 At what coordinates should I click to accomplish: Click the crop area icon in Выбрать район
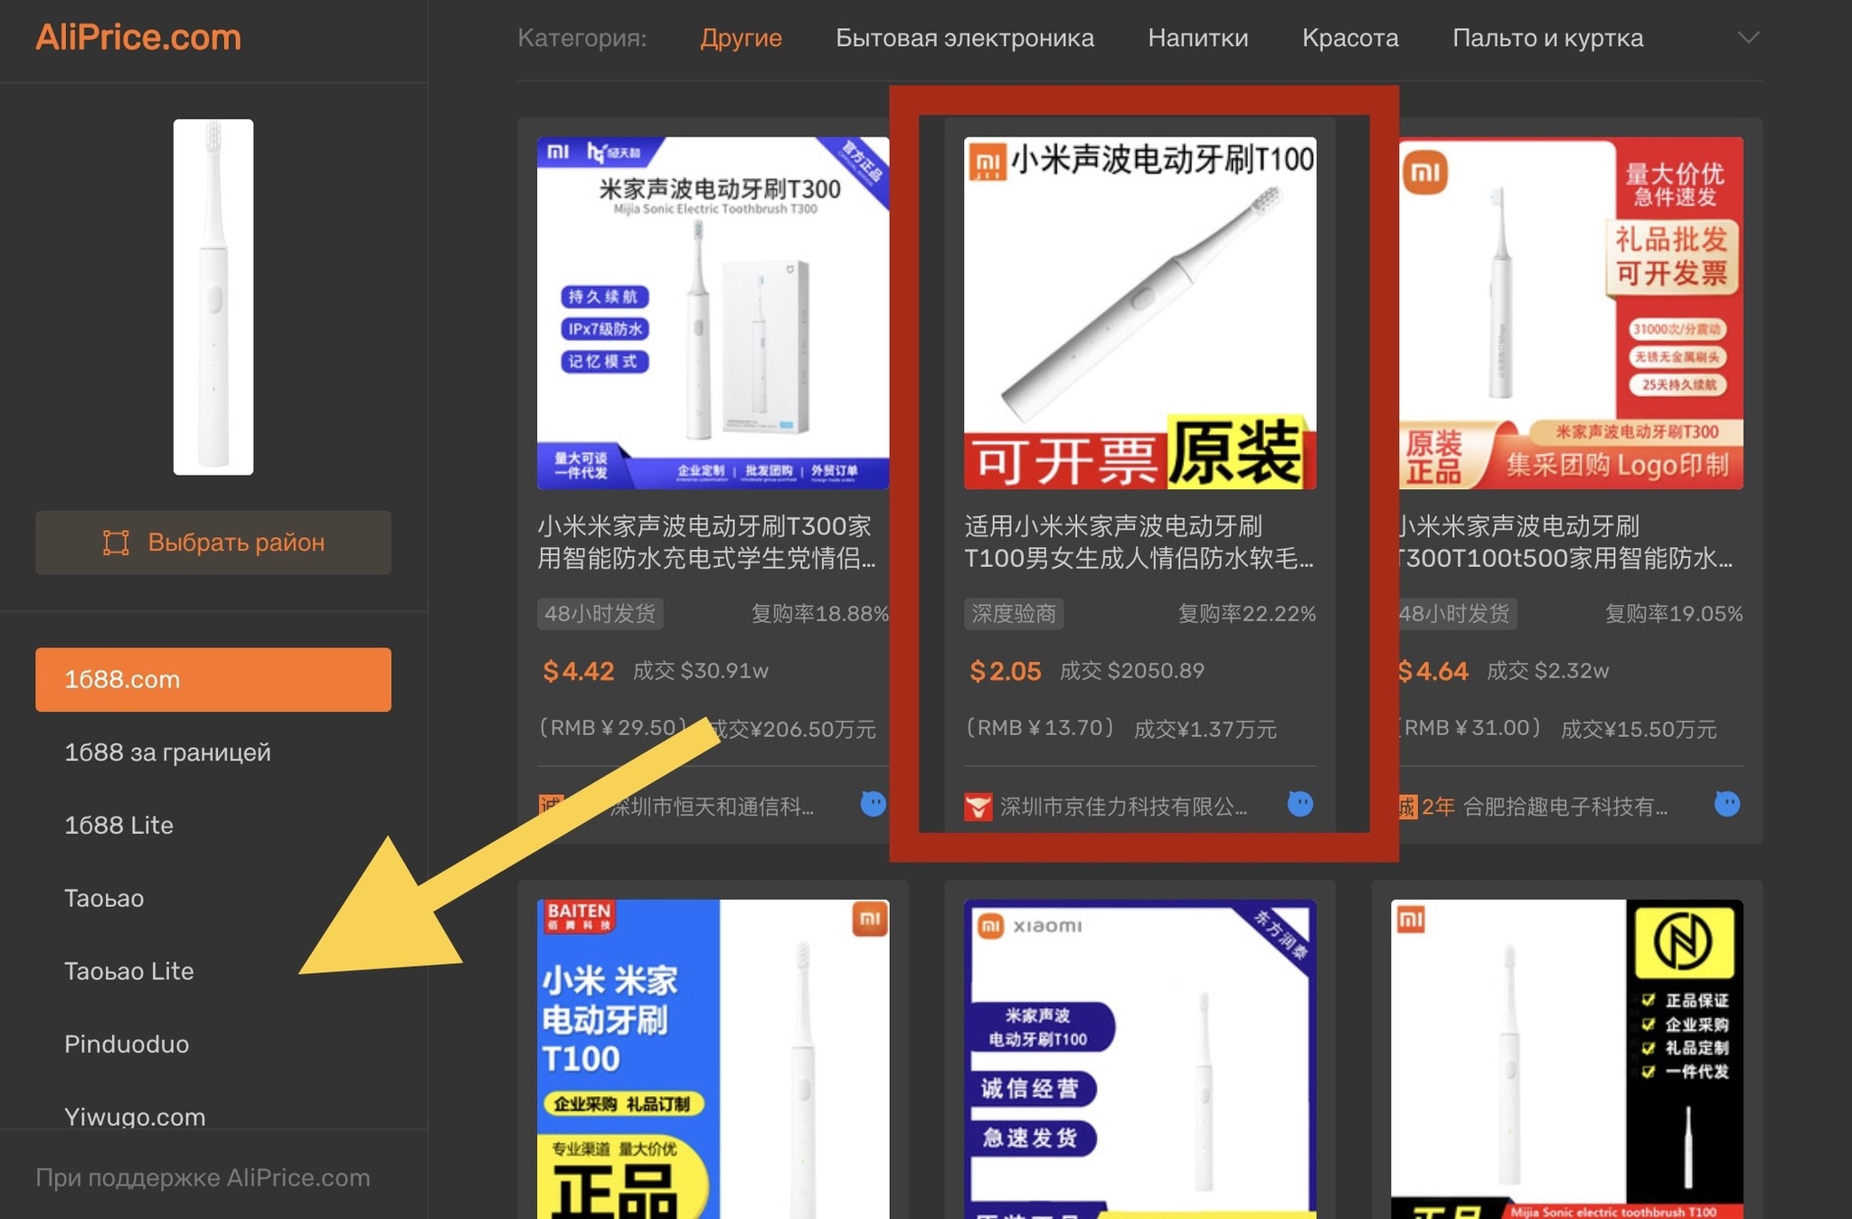[116, 543]
